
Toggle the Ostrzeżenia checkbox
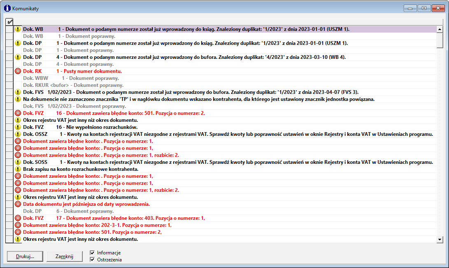tap(92, 260)
